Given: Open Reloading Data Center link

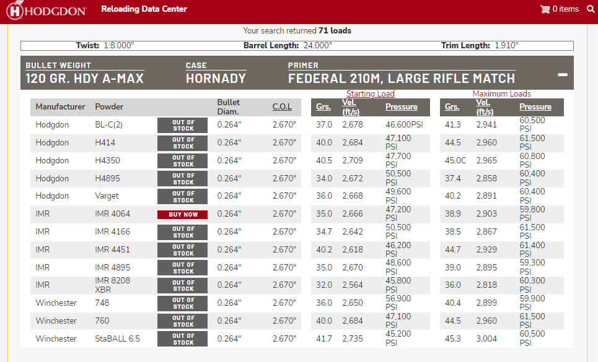Looking at the screenshot, I should coord(144,9).
